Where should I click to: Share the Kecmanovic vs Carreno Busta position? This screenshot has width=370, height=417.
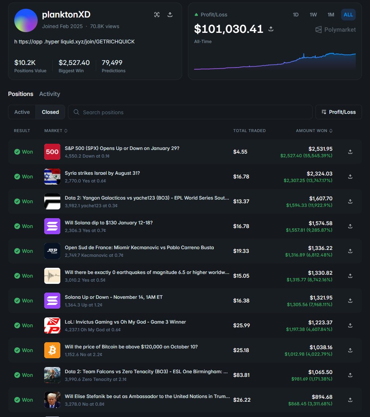[350, 251]
